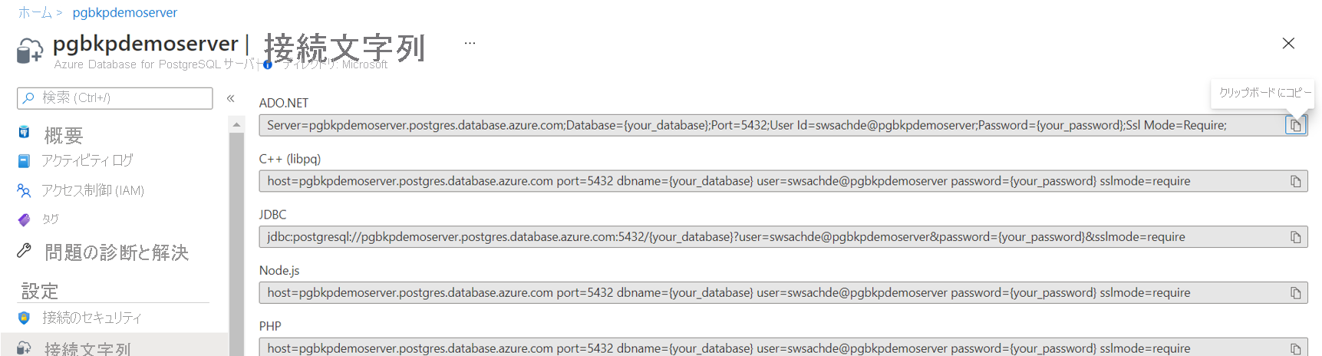Click pgbkpdemoserver breadcrumb link
The image size is (1322, 356).
click(x=124, y=12)
